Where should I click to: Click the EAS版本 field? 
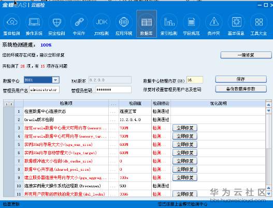pos(110,80)
